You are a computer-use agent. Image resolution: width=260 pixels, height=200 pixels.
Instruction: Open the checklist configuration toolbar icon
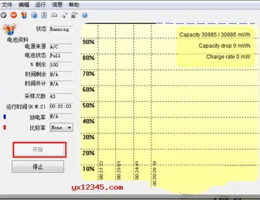pyautogui.click(x=44, y=15)
